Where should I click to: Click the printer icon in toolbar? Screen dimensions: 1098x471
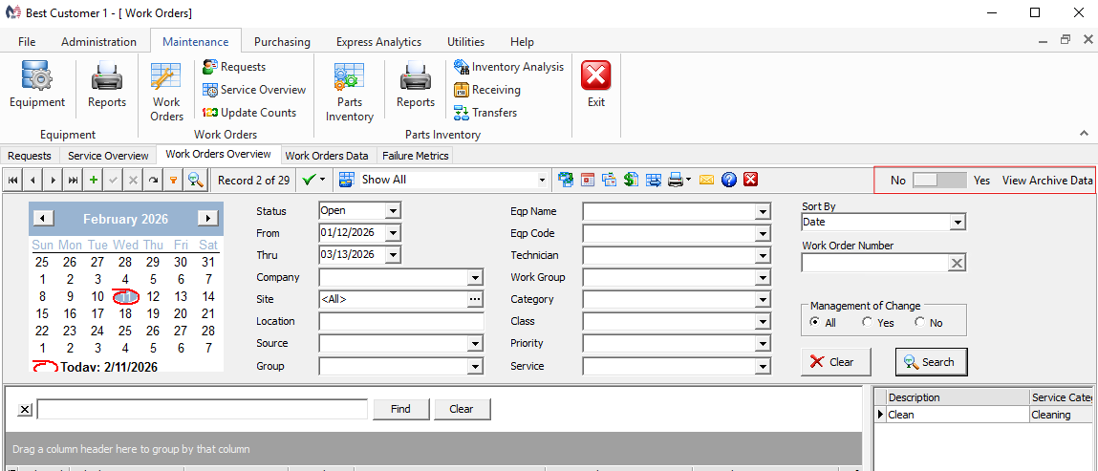coord(675,180)
